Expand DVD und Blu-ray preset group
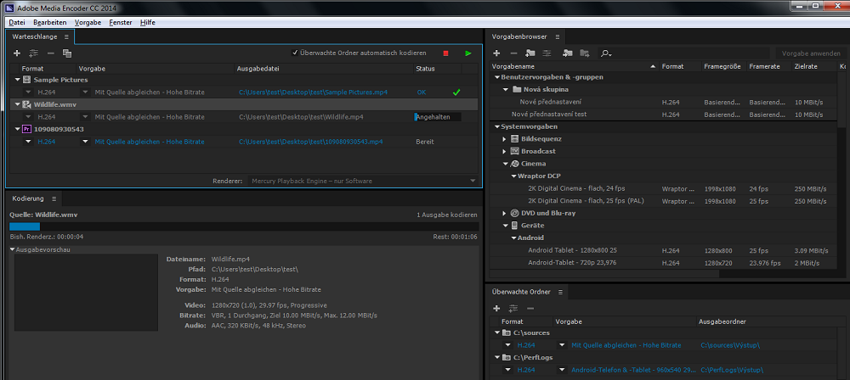 click(x=505, y=213)
